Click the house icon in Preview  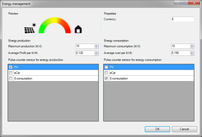click(x=78, y=29)
